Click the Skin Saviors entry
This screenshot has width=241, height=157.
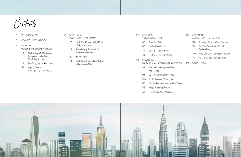(x=81, y=57)
